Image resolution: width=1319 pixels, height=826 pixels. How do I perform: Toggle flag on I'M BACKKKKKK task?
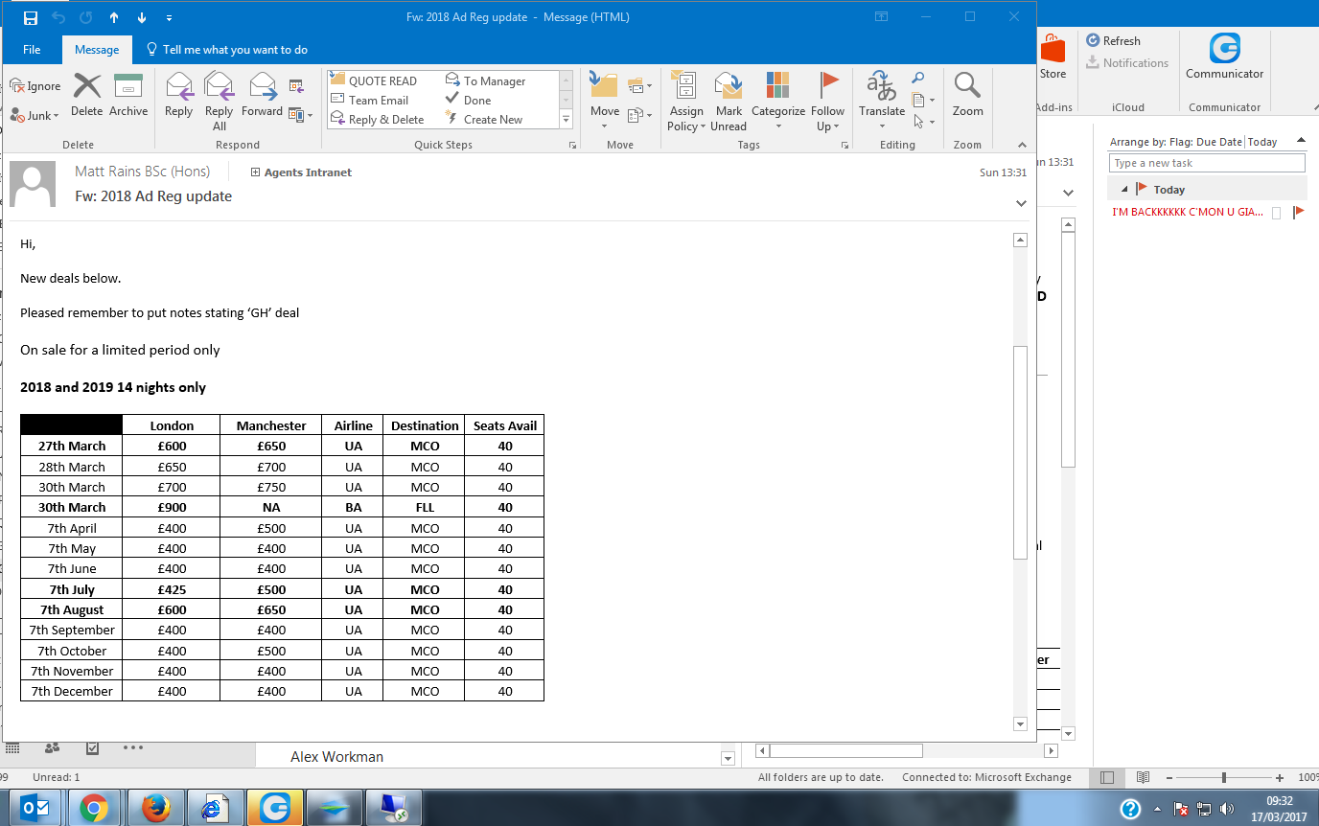(1298, 213)
